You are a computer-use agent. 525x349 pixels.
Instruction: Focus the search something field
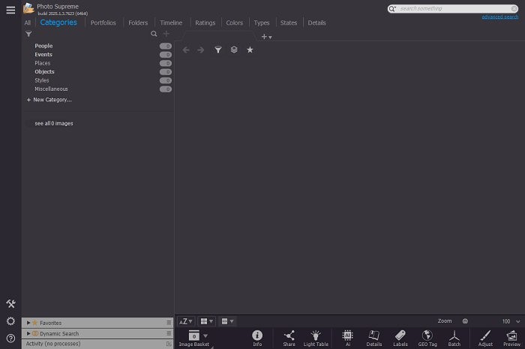(453, 9)
